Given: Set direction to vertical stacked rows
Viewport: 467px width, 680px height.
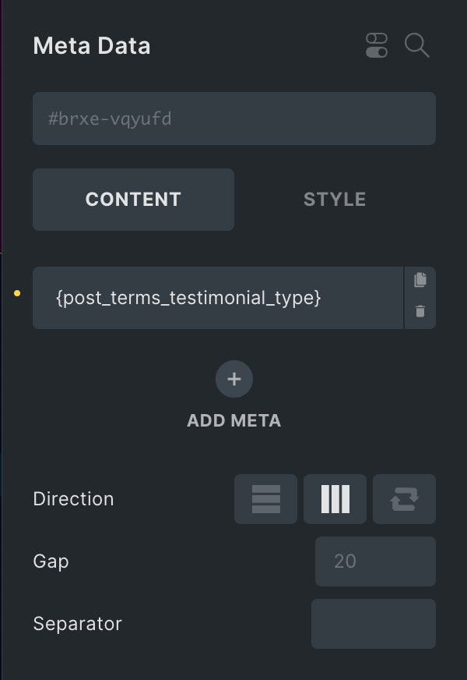Looking at the screenshot, I should (265, 499).
